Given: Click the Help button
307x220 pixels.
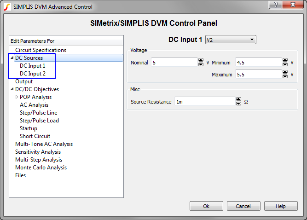Looking at the screenshot, I should 281,206.
